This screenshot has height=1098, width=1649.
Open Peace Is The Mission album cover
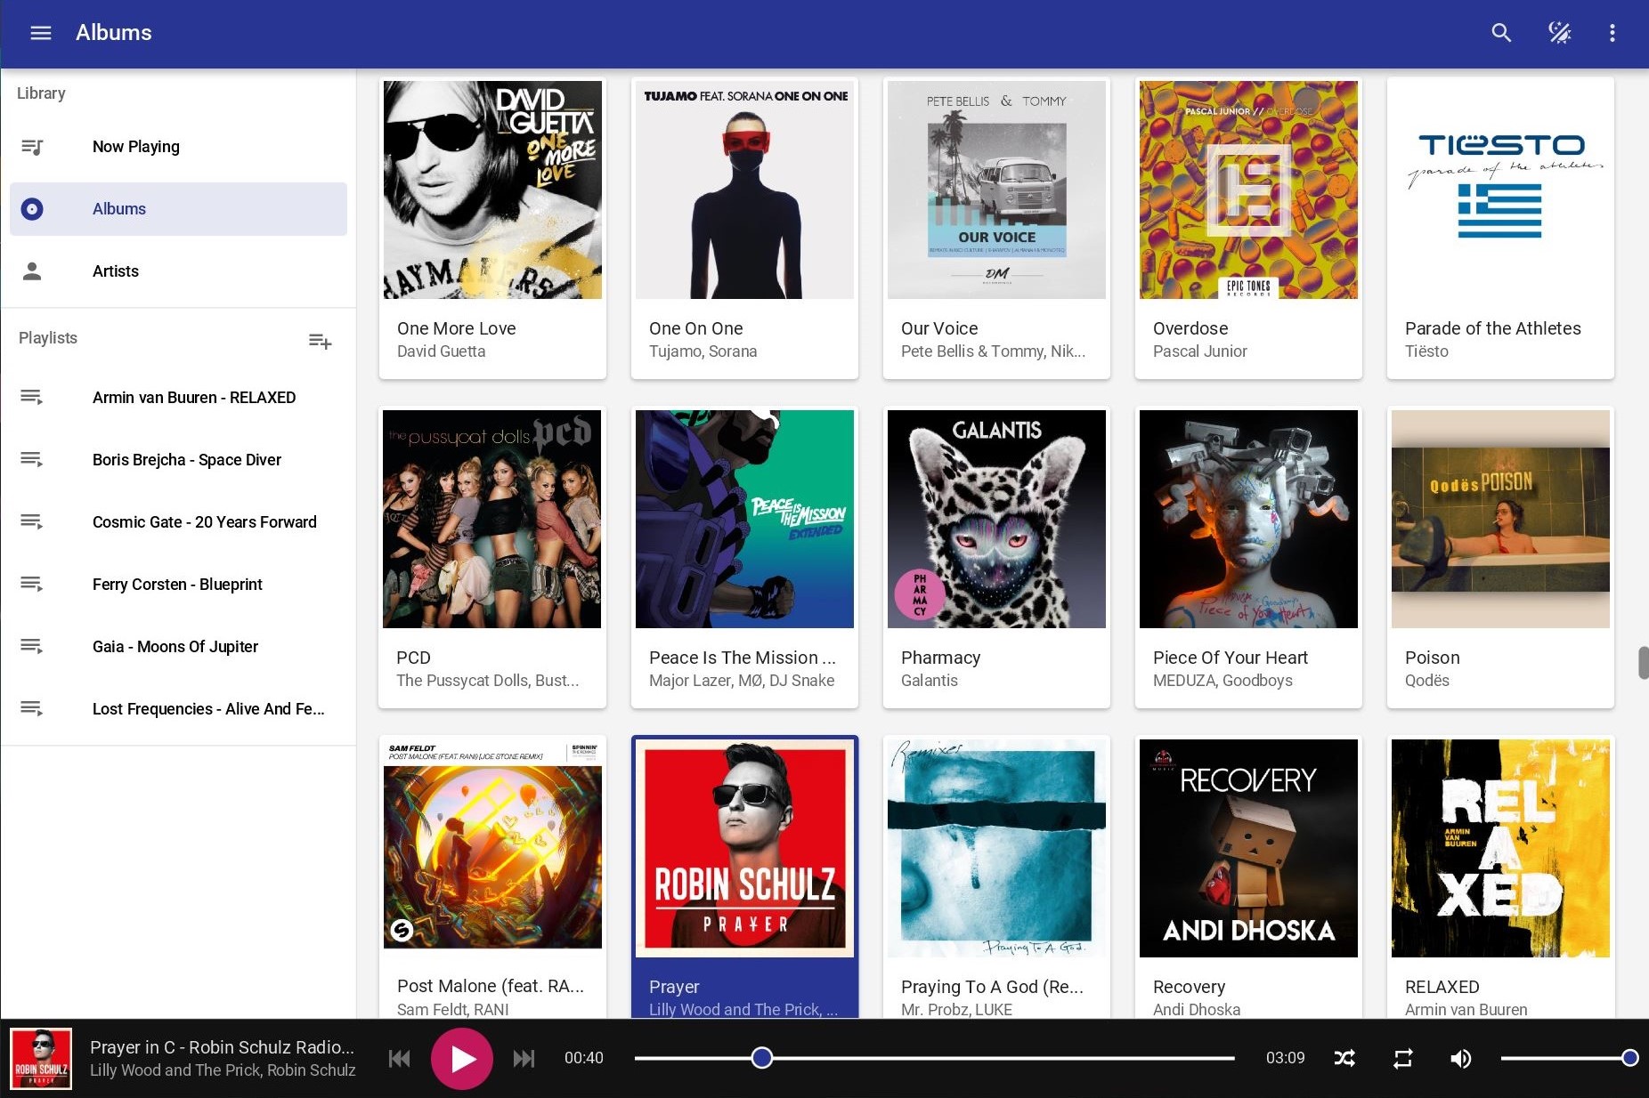(744, 519)
